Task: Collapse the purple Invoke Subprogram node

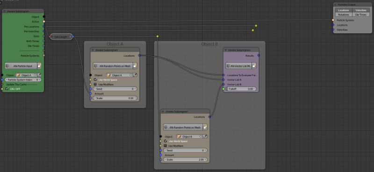Action: (x=226, y=50)
